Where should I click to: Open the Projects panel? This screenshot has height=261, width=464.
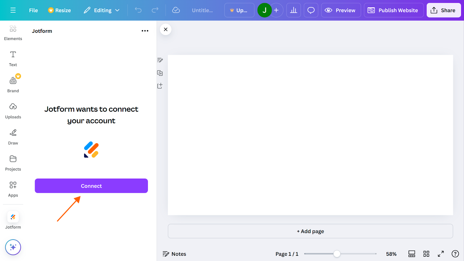(x=13, y=162)
